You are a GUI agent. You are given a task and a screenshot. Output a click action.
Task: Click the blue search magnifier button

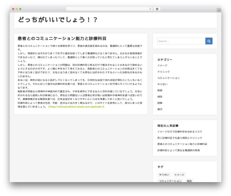pos(209,41)
